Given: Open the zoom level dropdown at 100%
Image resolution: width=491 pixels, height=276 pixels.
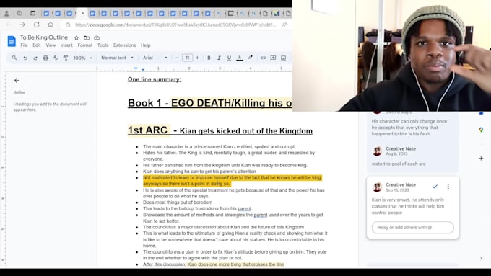Looking at the screenshot, I should pos(82,58).
